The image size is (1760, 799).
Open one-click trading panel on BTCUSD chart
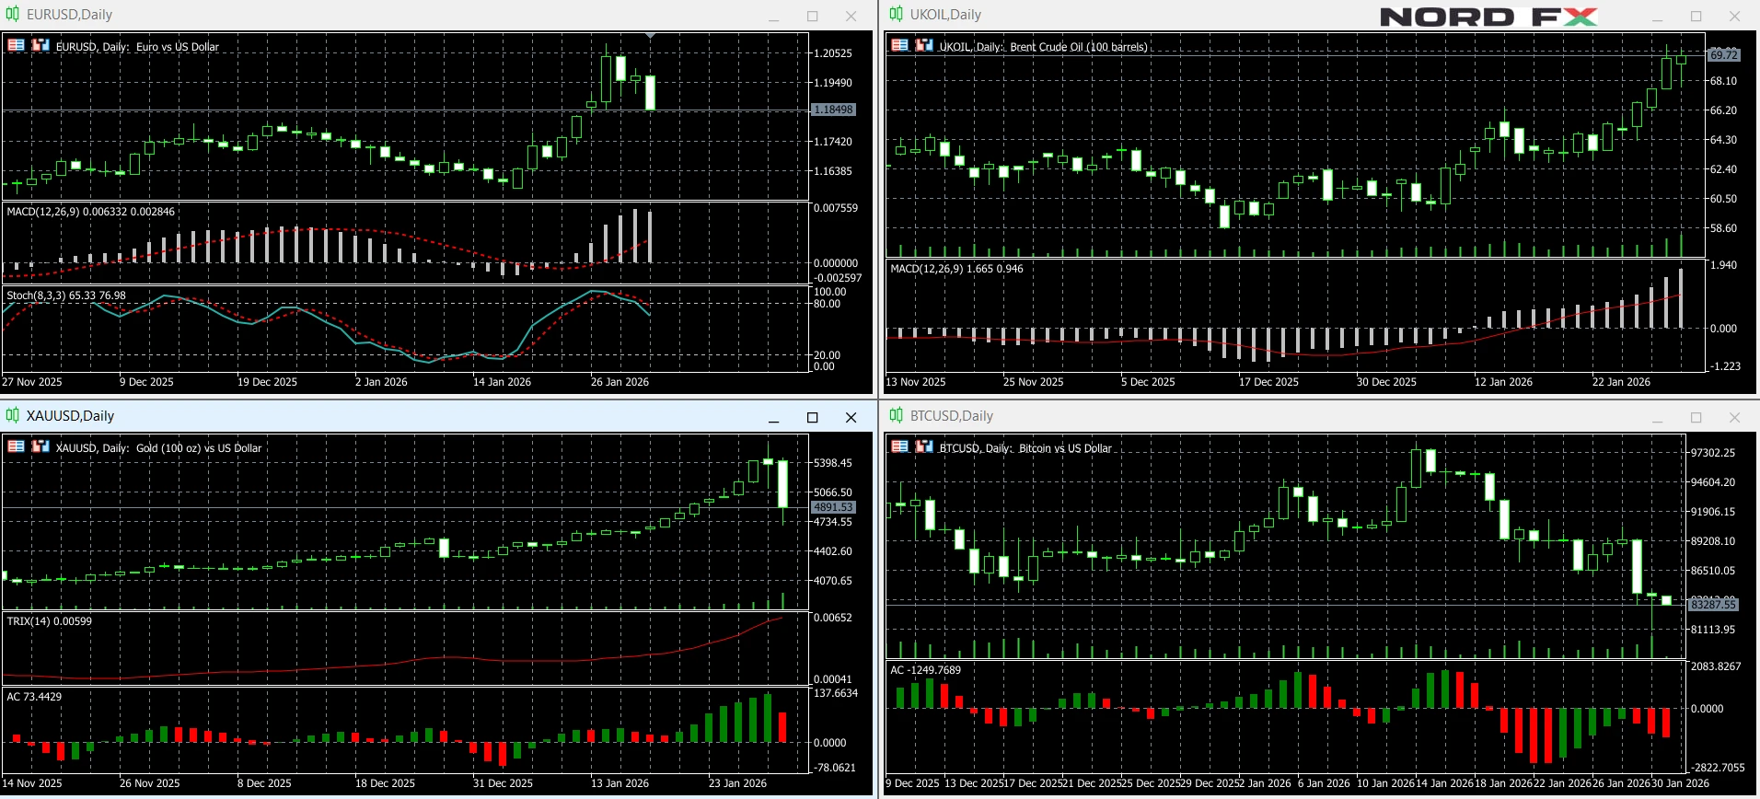click(900, 446)
